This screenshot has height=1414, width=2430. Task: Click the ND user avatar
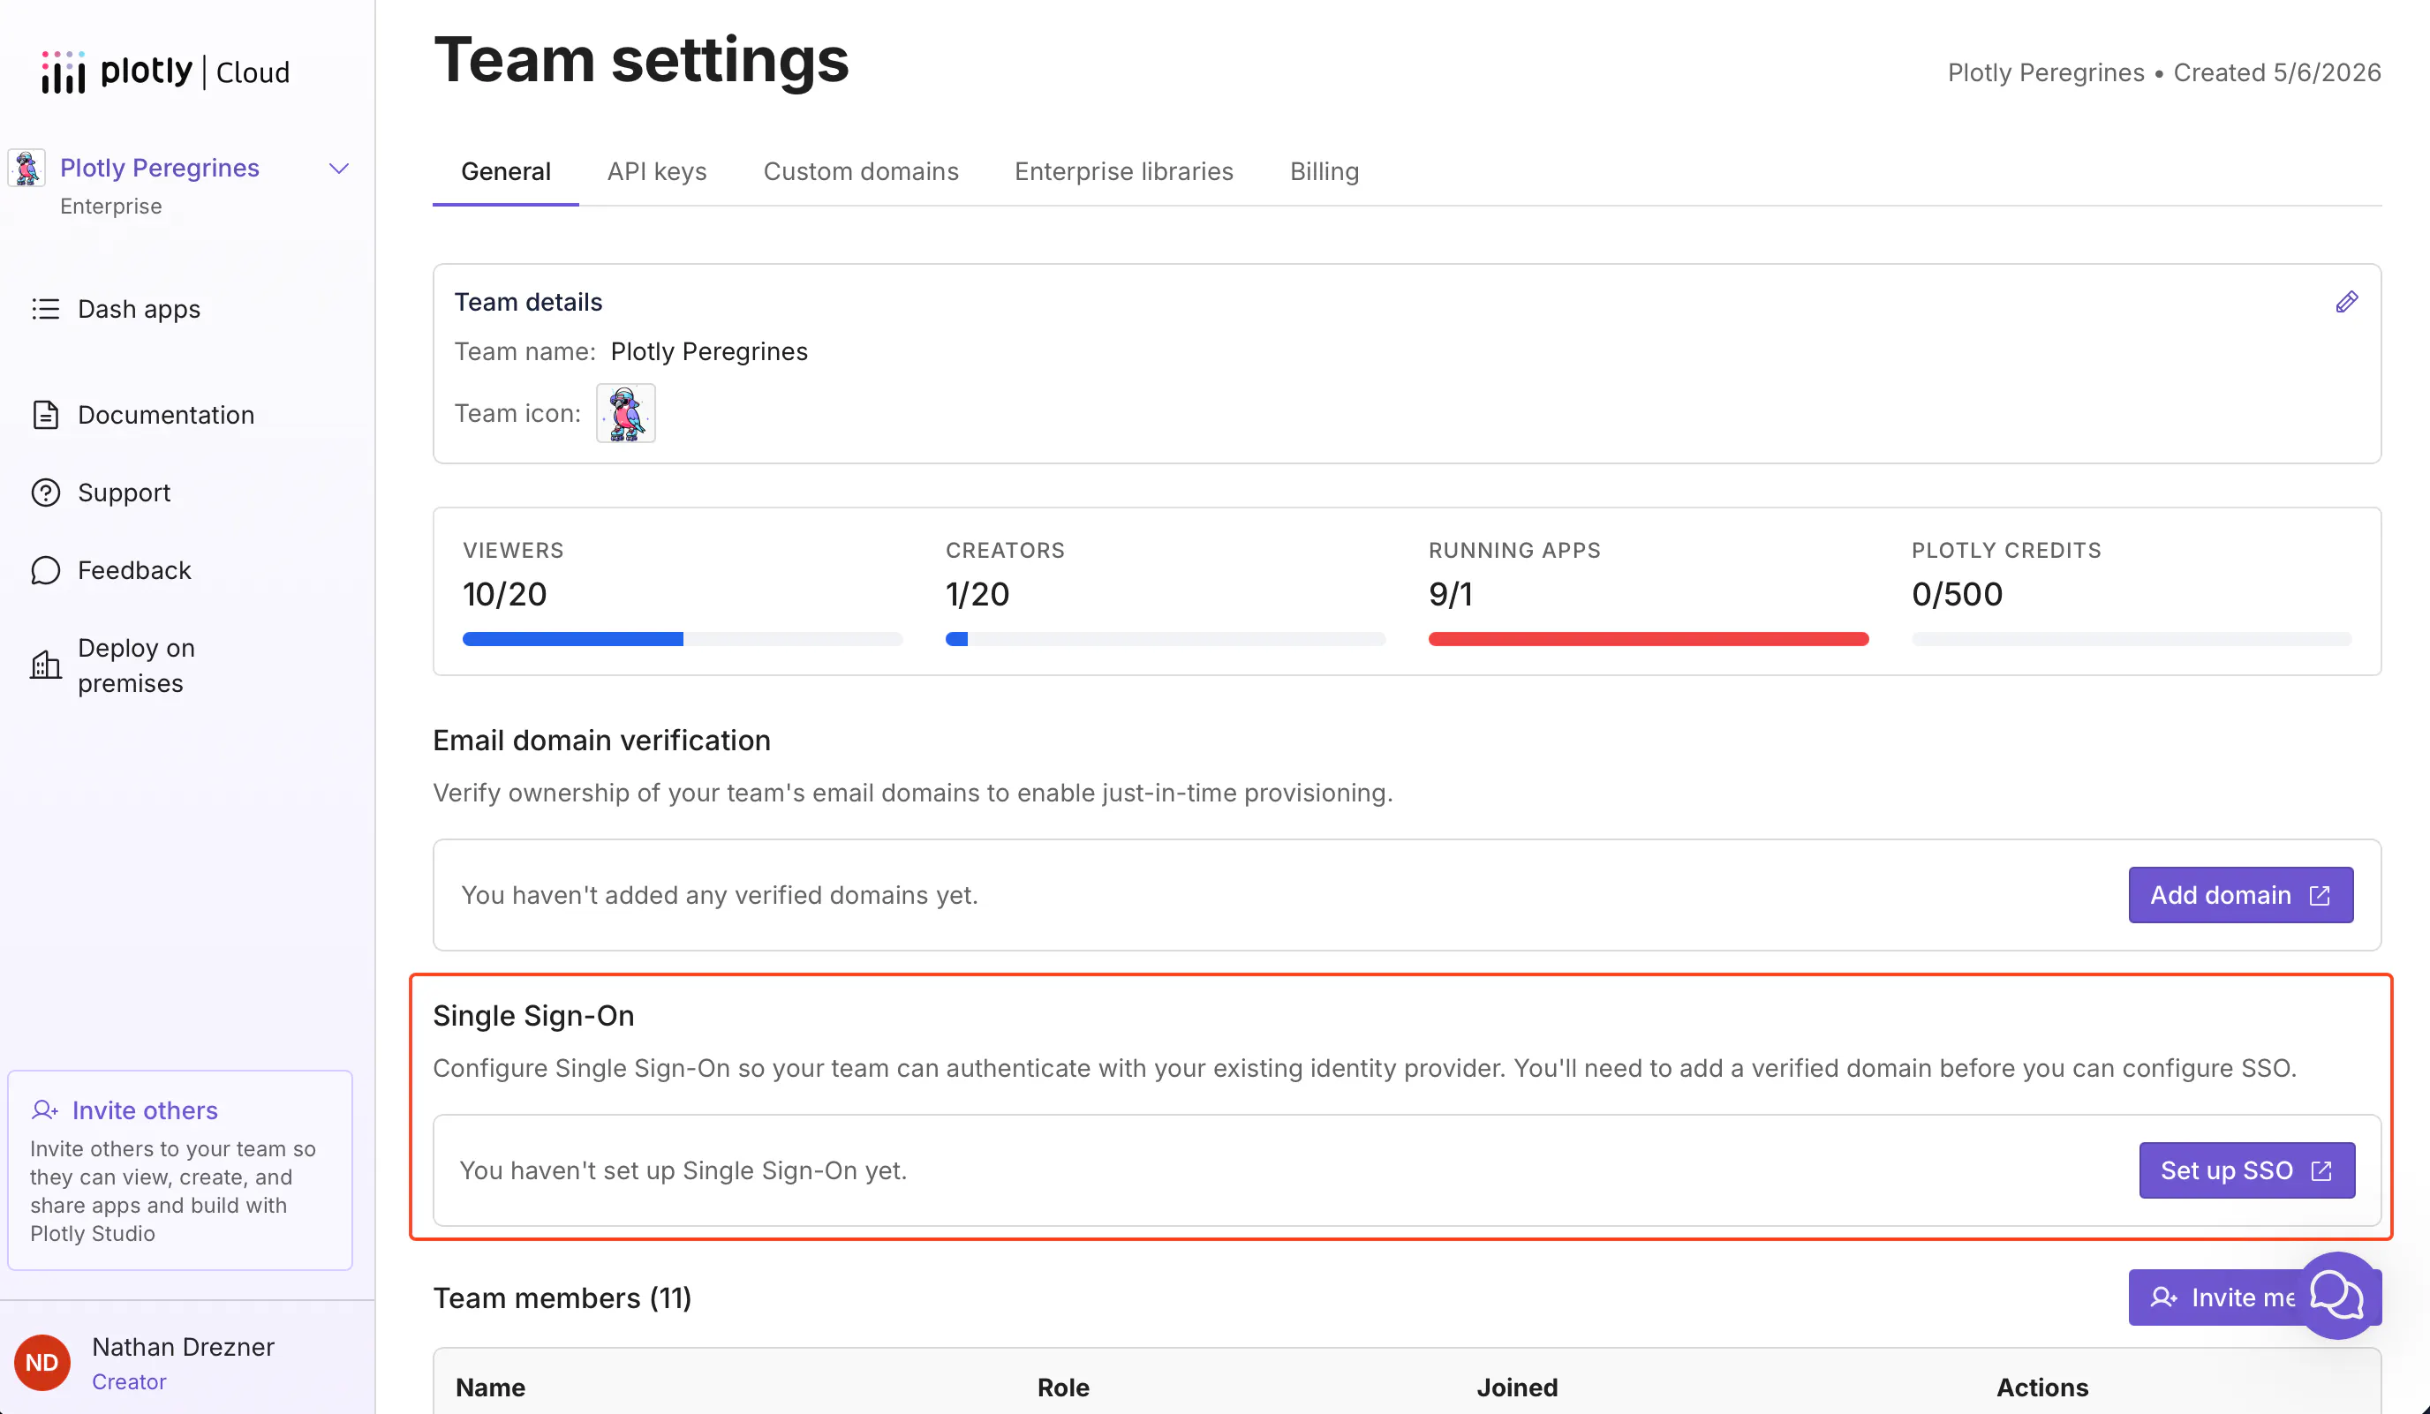(42, 1362)
